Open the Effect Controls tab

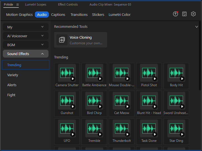[x=68, y=4]
